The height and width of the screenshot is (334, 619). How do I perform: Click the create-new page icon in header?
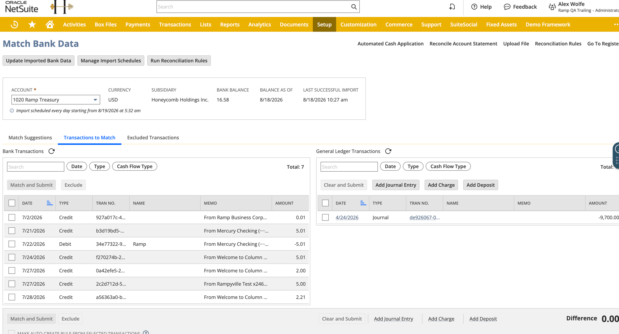[452, 7]
